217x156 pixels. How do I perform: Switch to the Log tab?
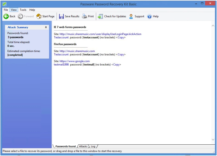click(93, 146)
